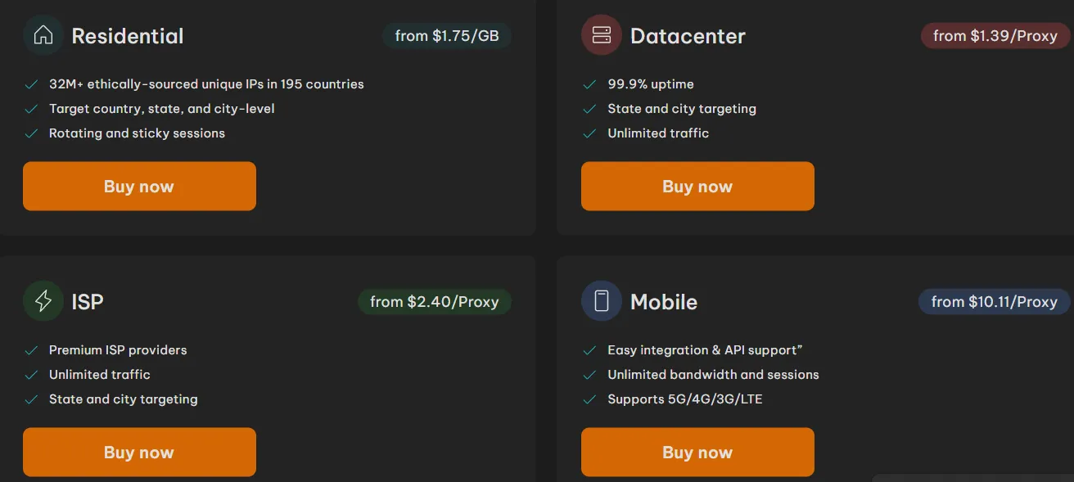Image resolution: width=1074 pixels, height=482 pixels.
Task: Click checkmark next to 99.9% uptime
Action: (x=589, y=84)
